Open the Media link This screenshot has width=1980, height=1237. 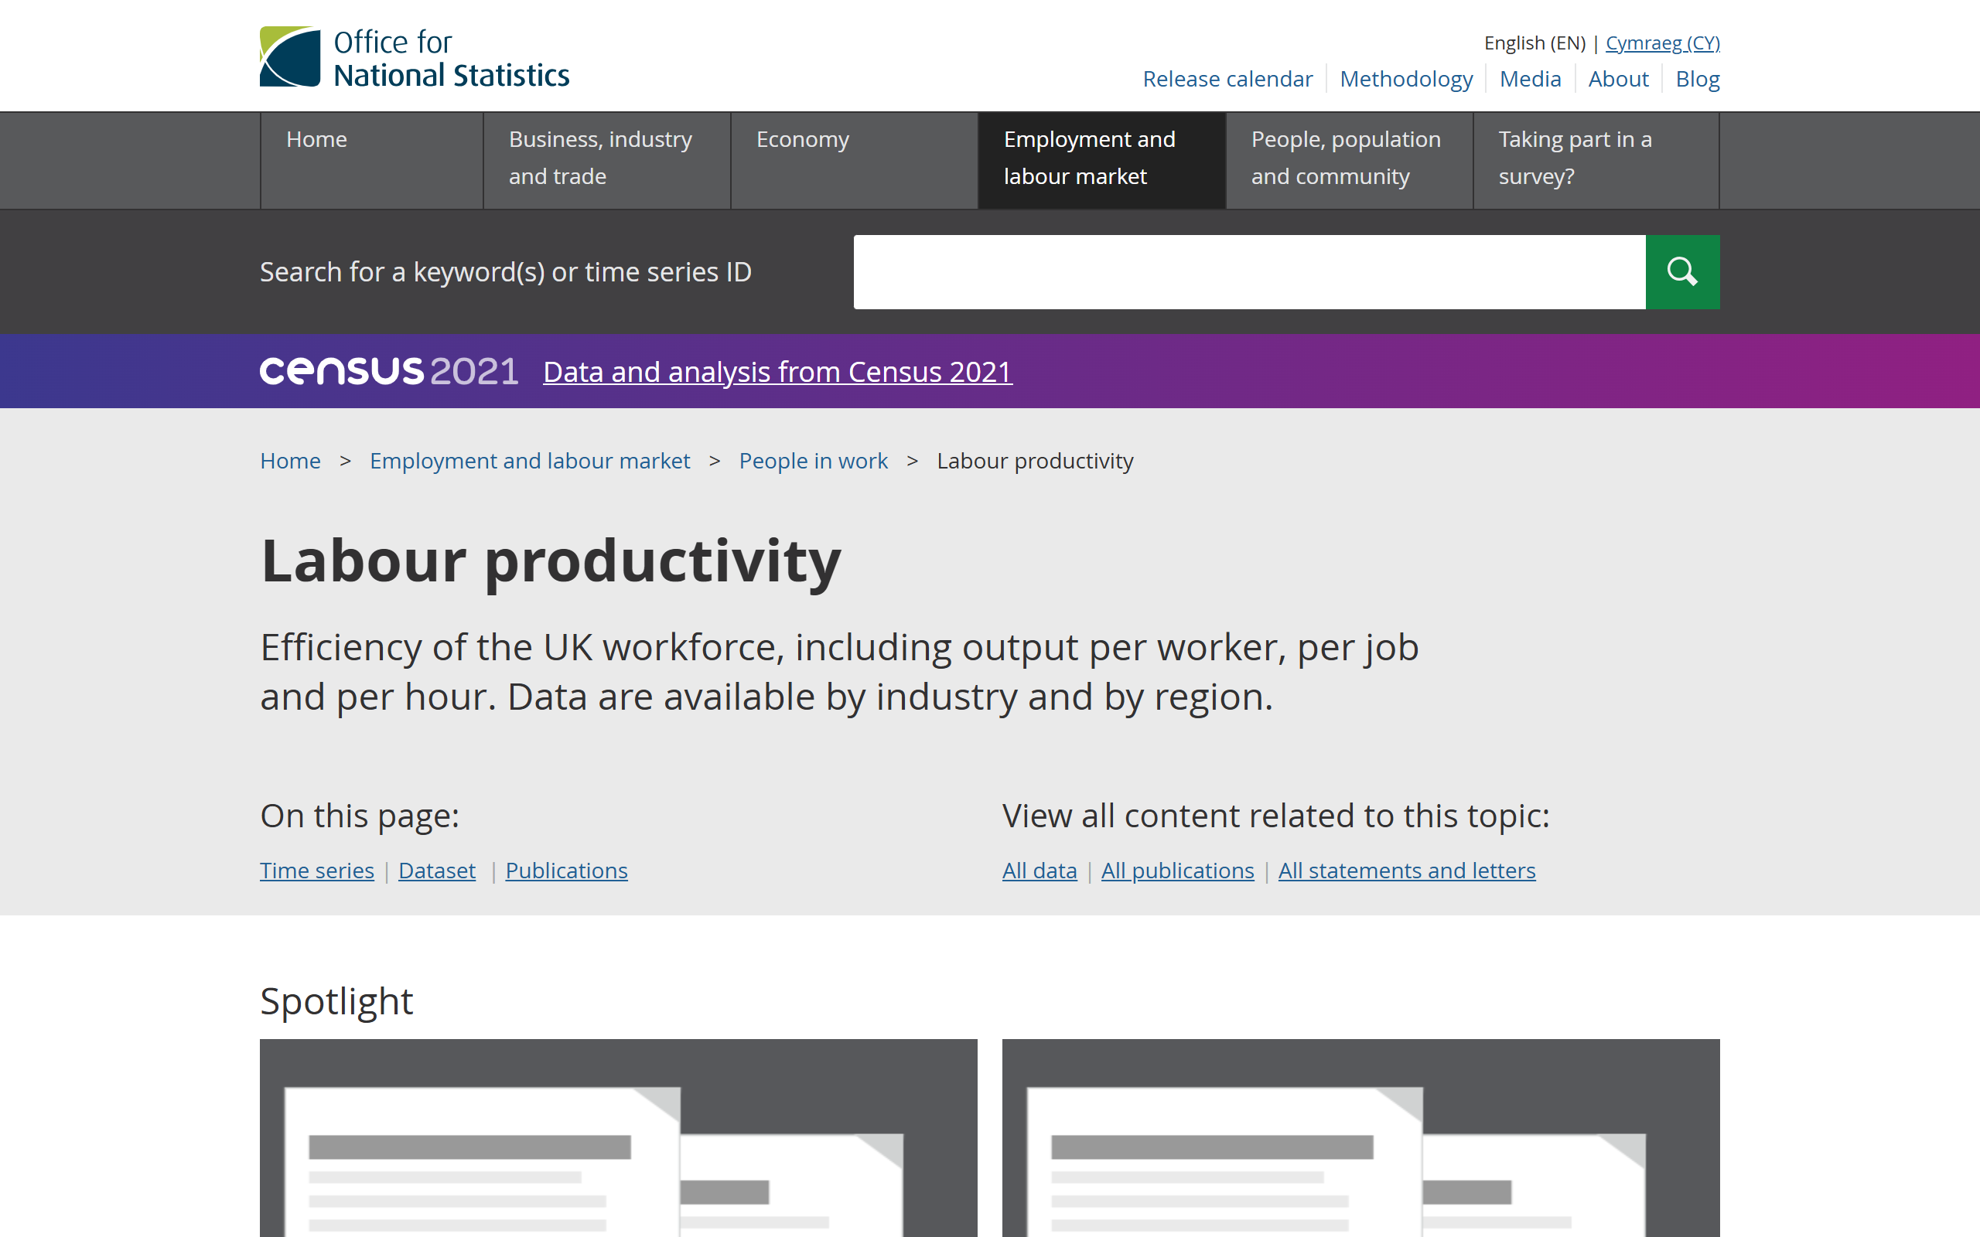[1530, 79]
